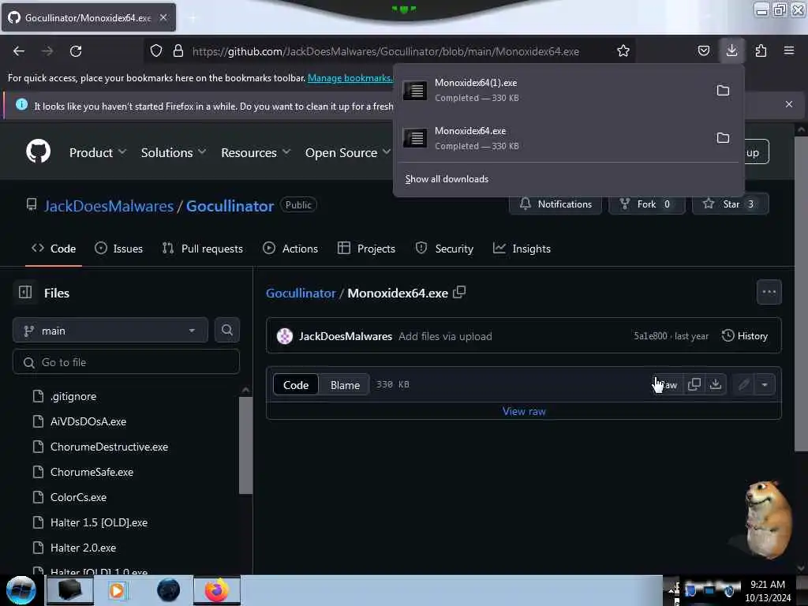
Task: Open the Extensions puzzle icon
Action: pyautogui.click(x=761, y=50)
